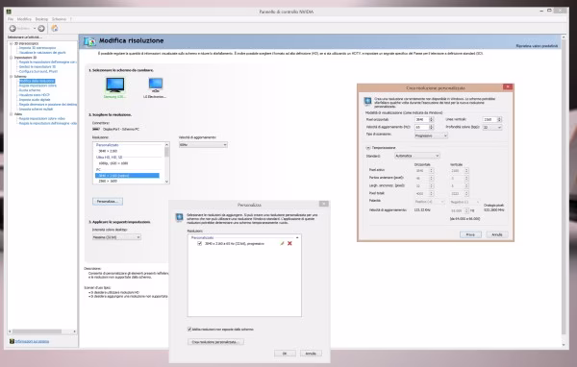The image size is (577, 367).
Task: Select 'Ruota schermo' tree item
Action: pyautogui.click(x=30, y=90)
